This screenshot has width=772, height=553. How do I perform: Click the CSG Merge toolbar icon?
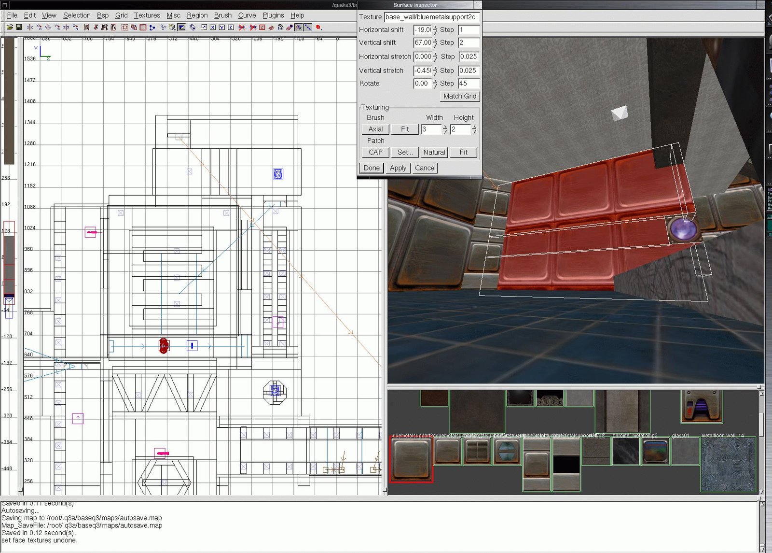click(134, 27)
